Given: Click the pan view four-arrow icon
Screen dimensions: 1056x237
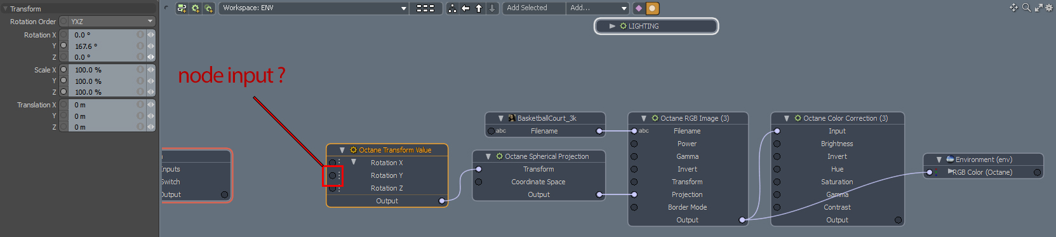Looking at the screenshot, I should pyautogui.click(x=1013, y=8).
